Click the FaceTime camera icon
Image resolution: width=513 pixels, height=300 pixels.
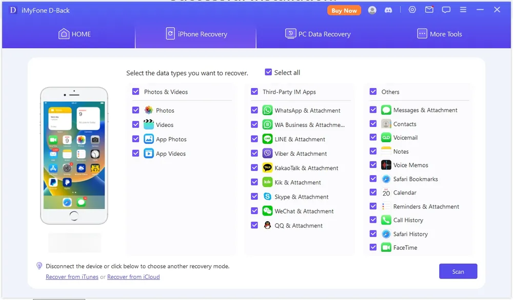click(x=386, y=247)
